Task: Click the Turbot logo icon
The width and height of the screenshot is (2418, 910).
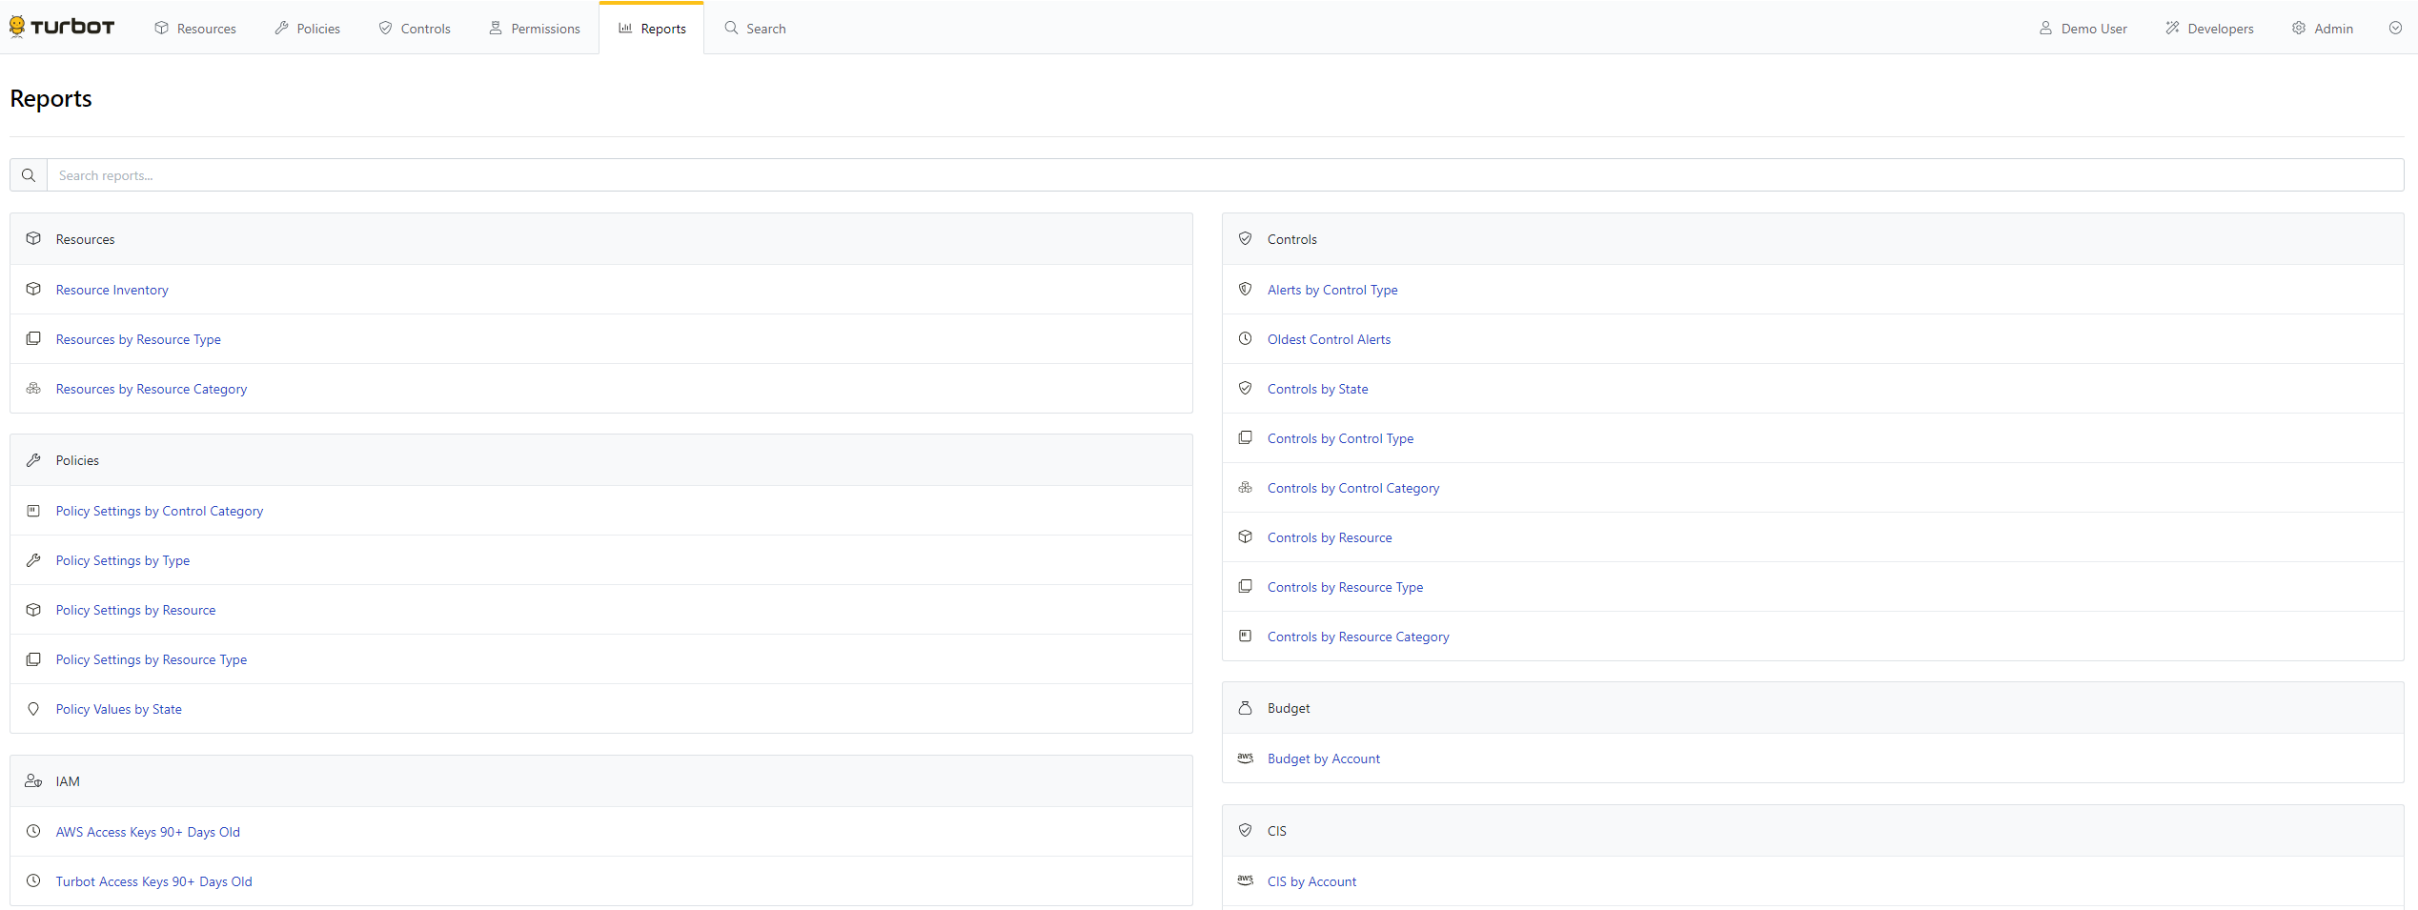Action: point(17,27)
